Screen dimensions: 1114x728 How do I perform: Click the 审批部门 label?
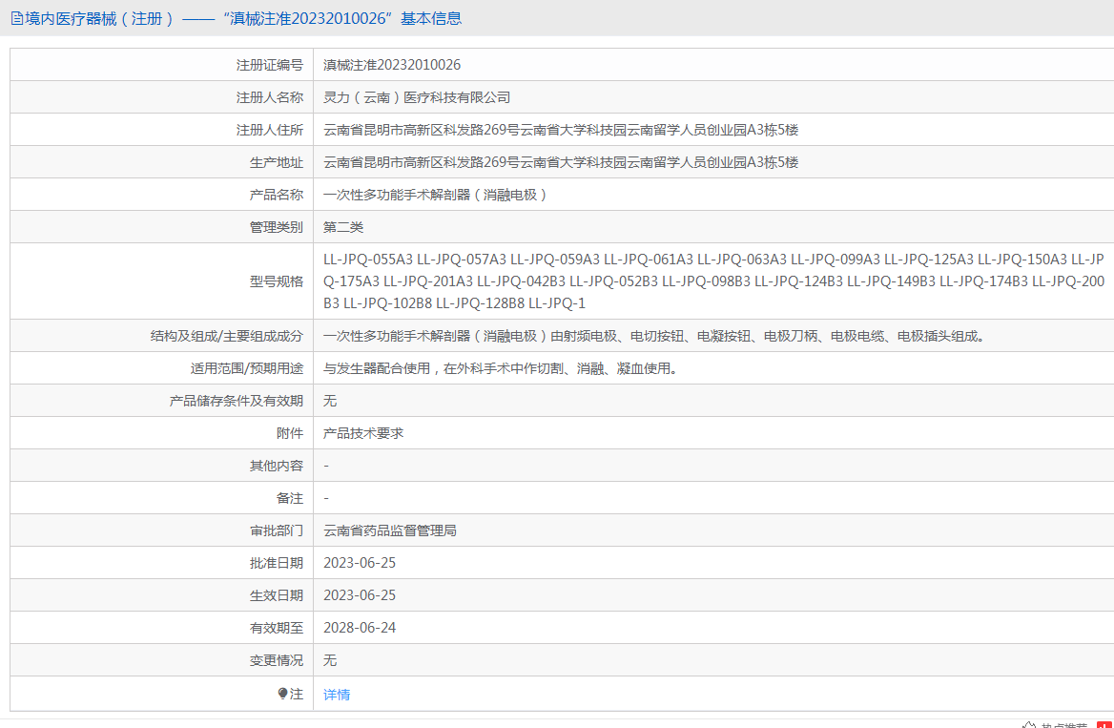[277, 531]
